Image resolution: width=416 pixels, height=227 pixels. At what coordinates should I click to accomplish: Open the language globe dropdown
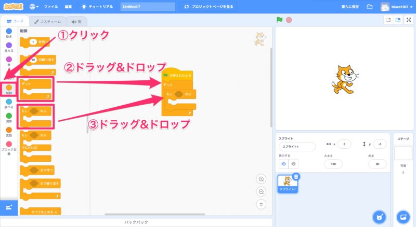(x=35, y=7)
